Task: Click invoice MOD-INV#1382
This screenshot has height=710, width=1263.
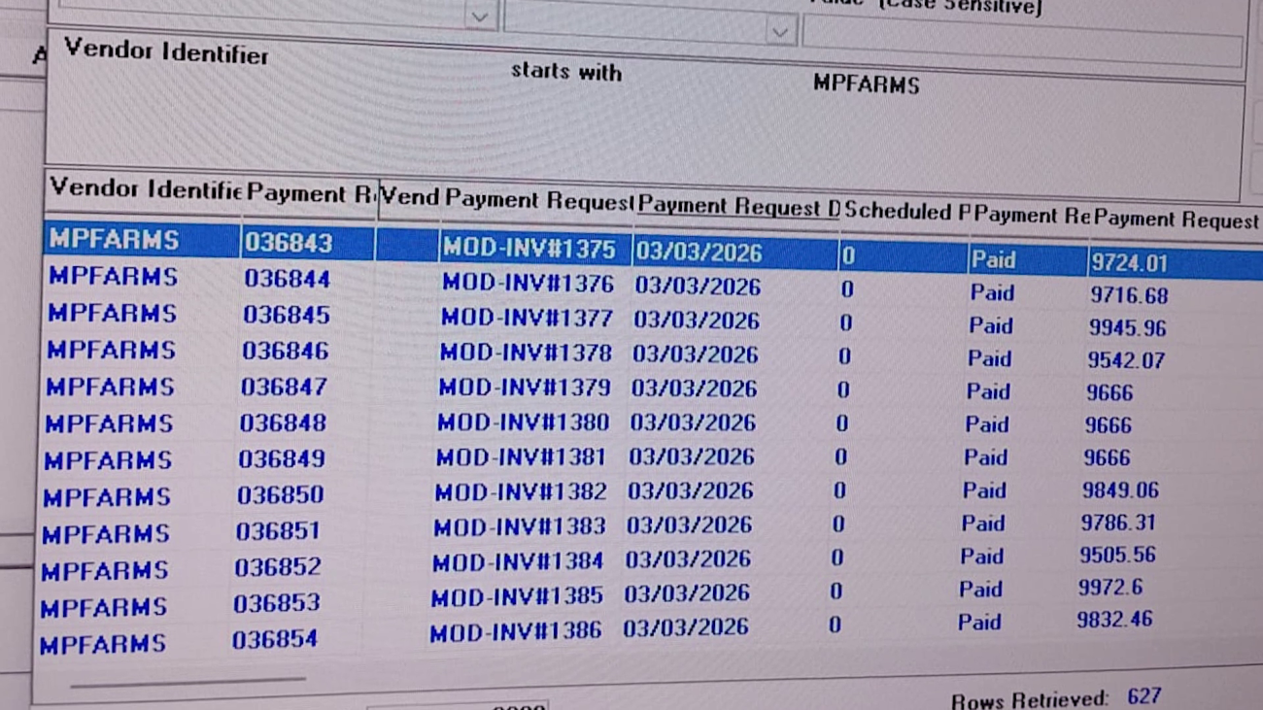Action: coord(521,491)
